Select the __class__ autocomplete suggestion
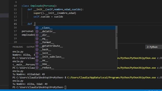 tap(75, 28)
